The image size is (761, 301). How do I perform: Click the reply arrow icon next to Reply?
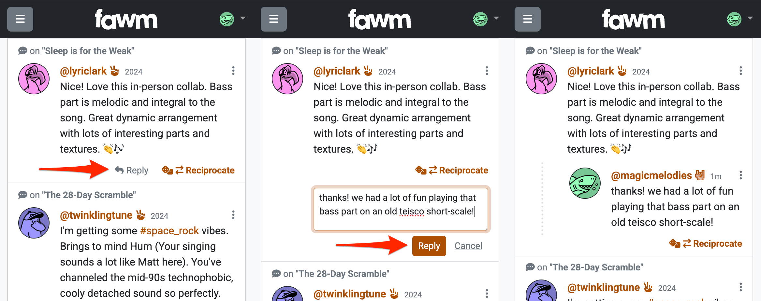pyautogui.click(x=119, y=170)
